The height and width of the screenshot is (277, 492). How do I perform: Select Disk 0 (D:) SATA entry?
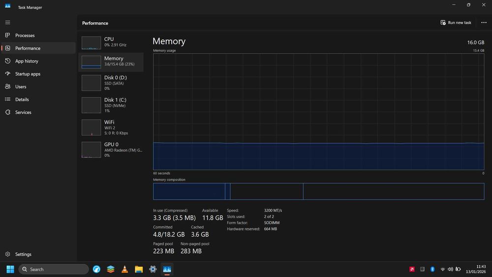coord(111,83)
